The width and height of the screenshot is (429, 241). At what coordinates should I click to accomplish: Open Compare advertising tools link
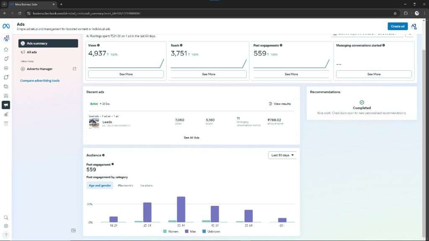[40, 81]
